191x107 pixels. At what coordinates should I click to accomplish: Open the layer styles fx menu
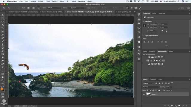pyautogui.click(x=168, y=106)
